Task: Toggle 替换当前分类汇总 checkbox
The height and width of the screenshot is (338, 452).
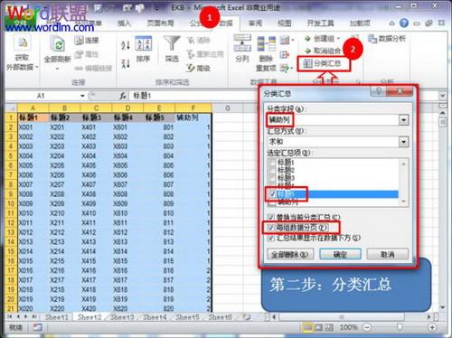Action: pyautogui.click(x=271, y=217)
